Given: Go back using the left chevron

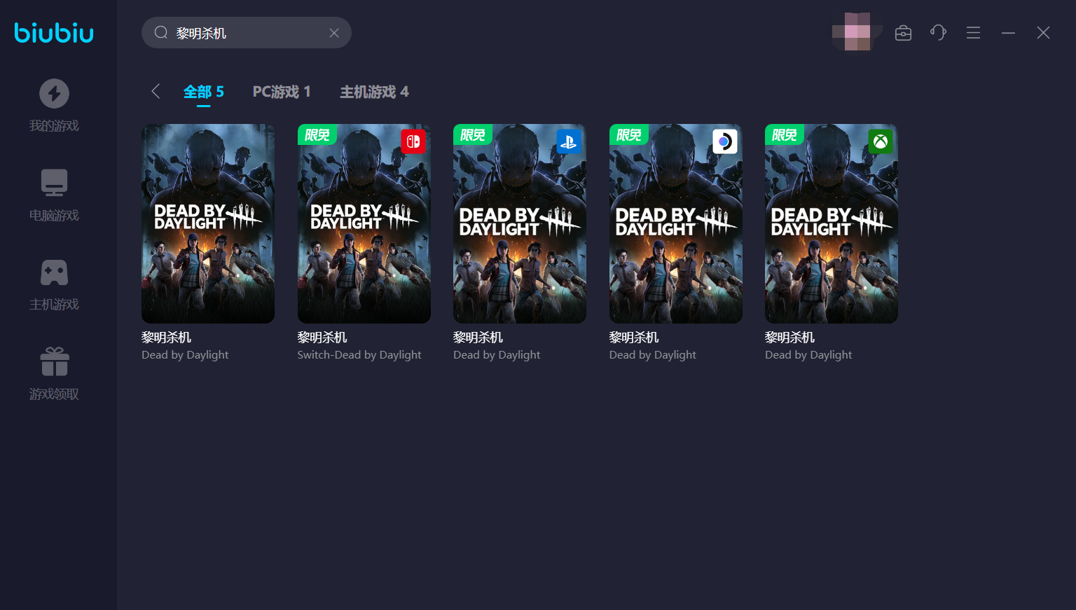Looking at the screenshot, I should click(x=156, y=92).
